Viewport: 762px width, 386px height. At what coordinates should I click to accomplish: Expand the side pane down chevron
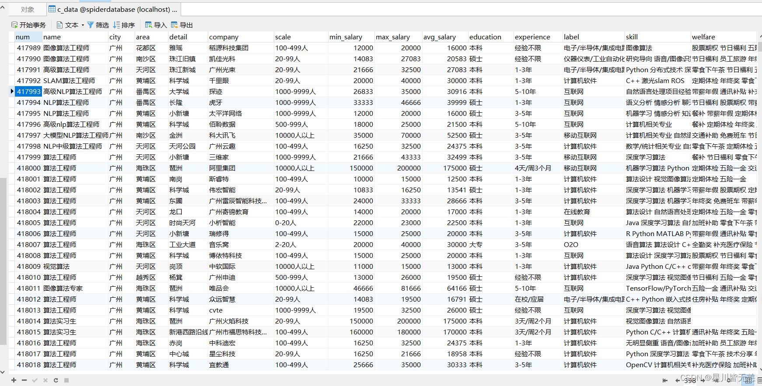[x=3, y=372]
